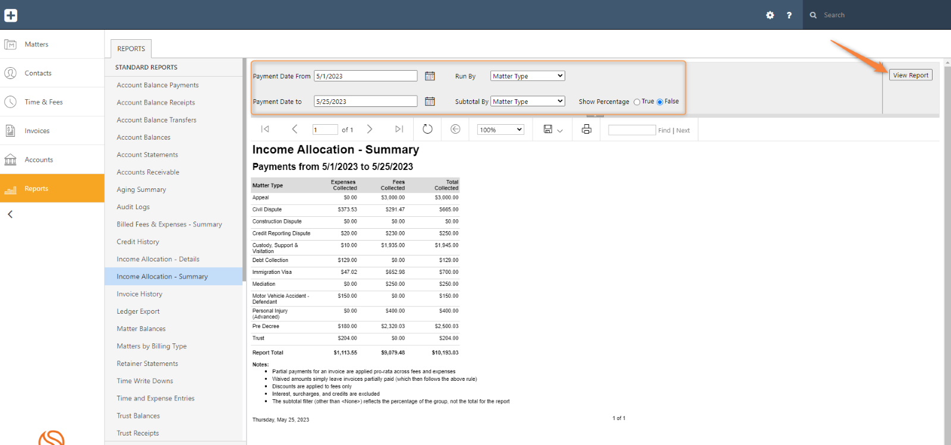Click the Payment Date From input field
The width and height of the screenshot is (951, 445).
pos(366,76)
